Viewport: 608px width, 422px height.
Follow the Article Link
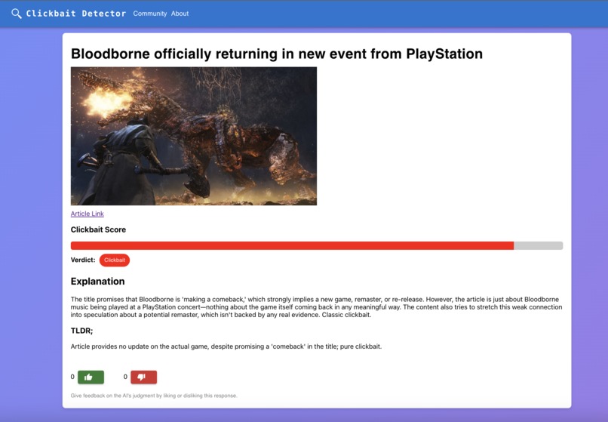tap(88, 214)
